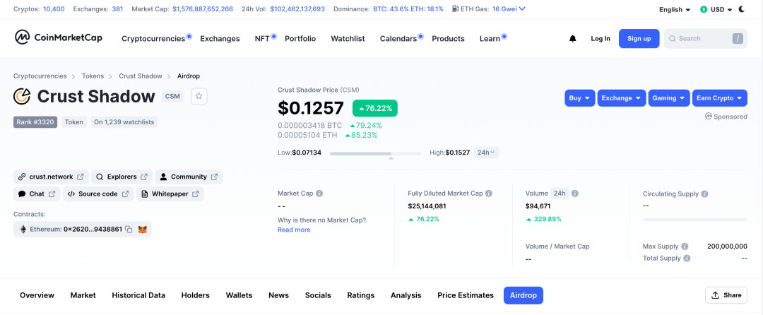This screenshot has height=315, width=763.
Task: Open the Gaming dropdown
Action: tap(669, 97)
